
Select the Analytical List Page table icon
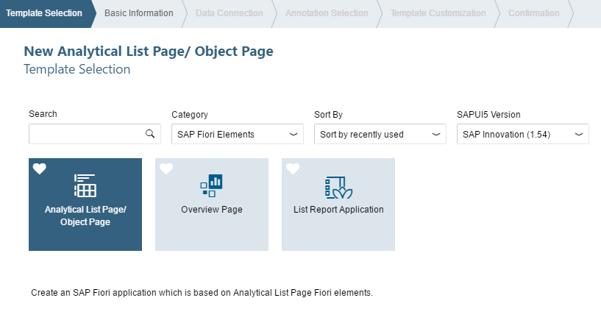(85, 185)
